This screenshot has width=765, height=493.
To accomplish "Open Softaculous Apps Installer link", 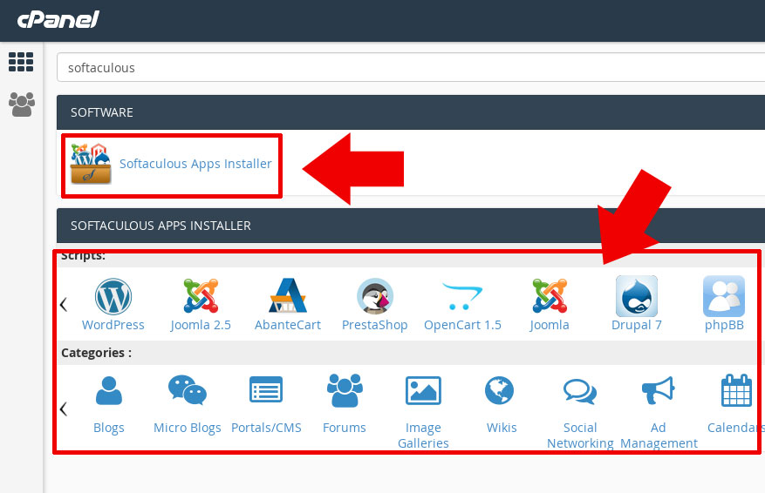I will click(195, 164).
